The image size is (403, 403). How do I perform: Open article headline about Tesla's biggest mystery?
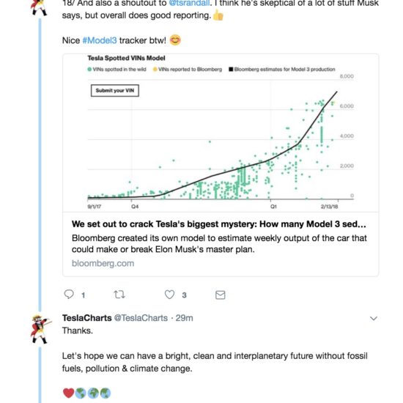tap(219, 224)
